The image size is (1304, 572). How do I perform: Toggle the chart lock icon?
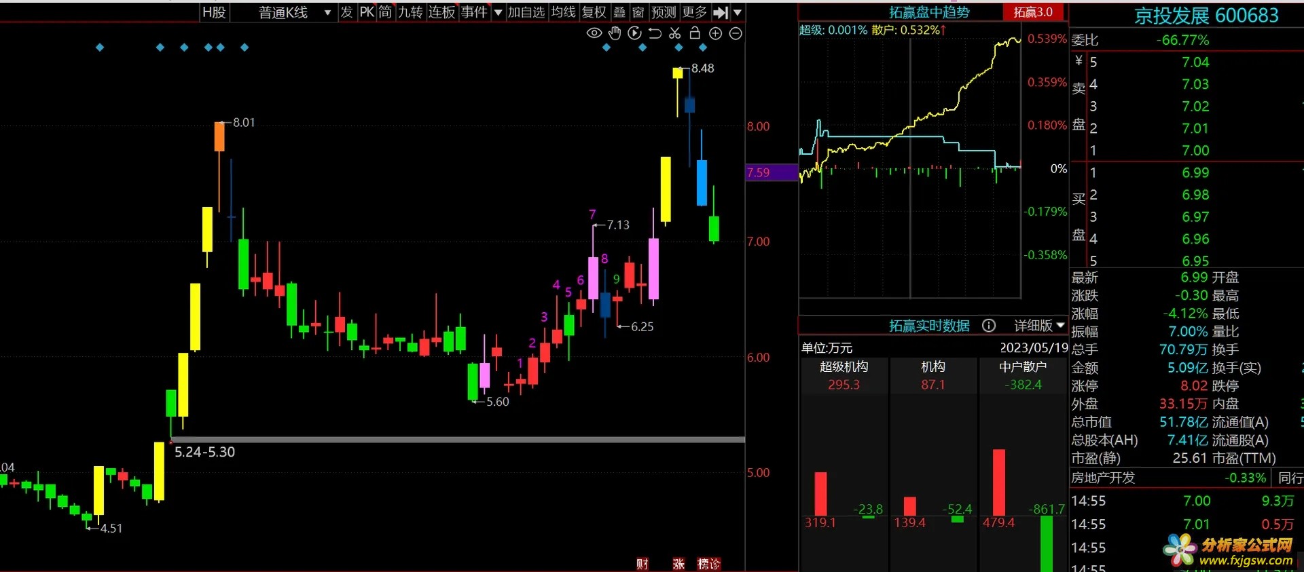695,33
